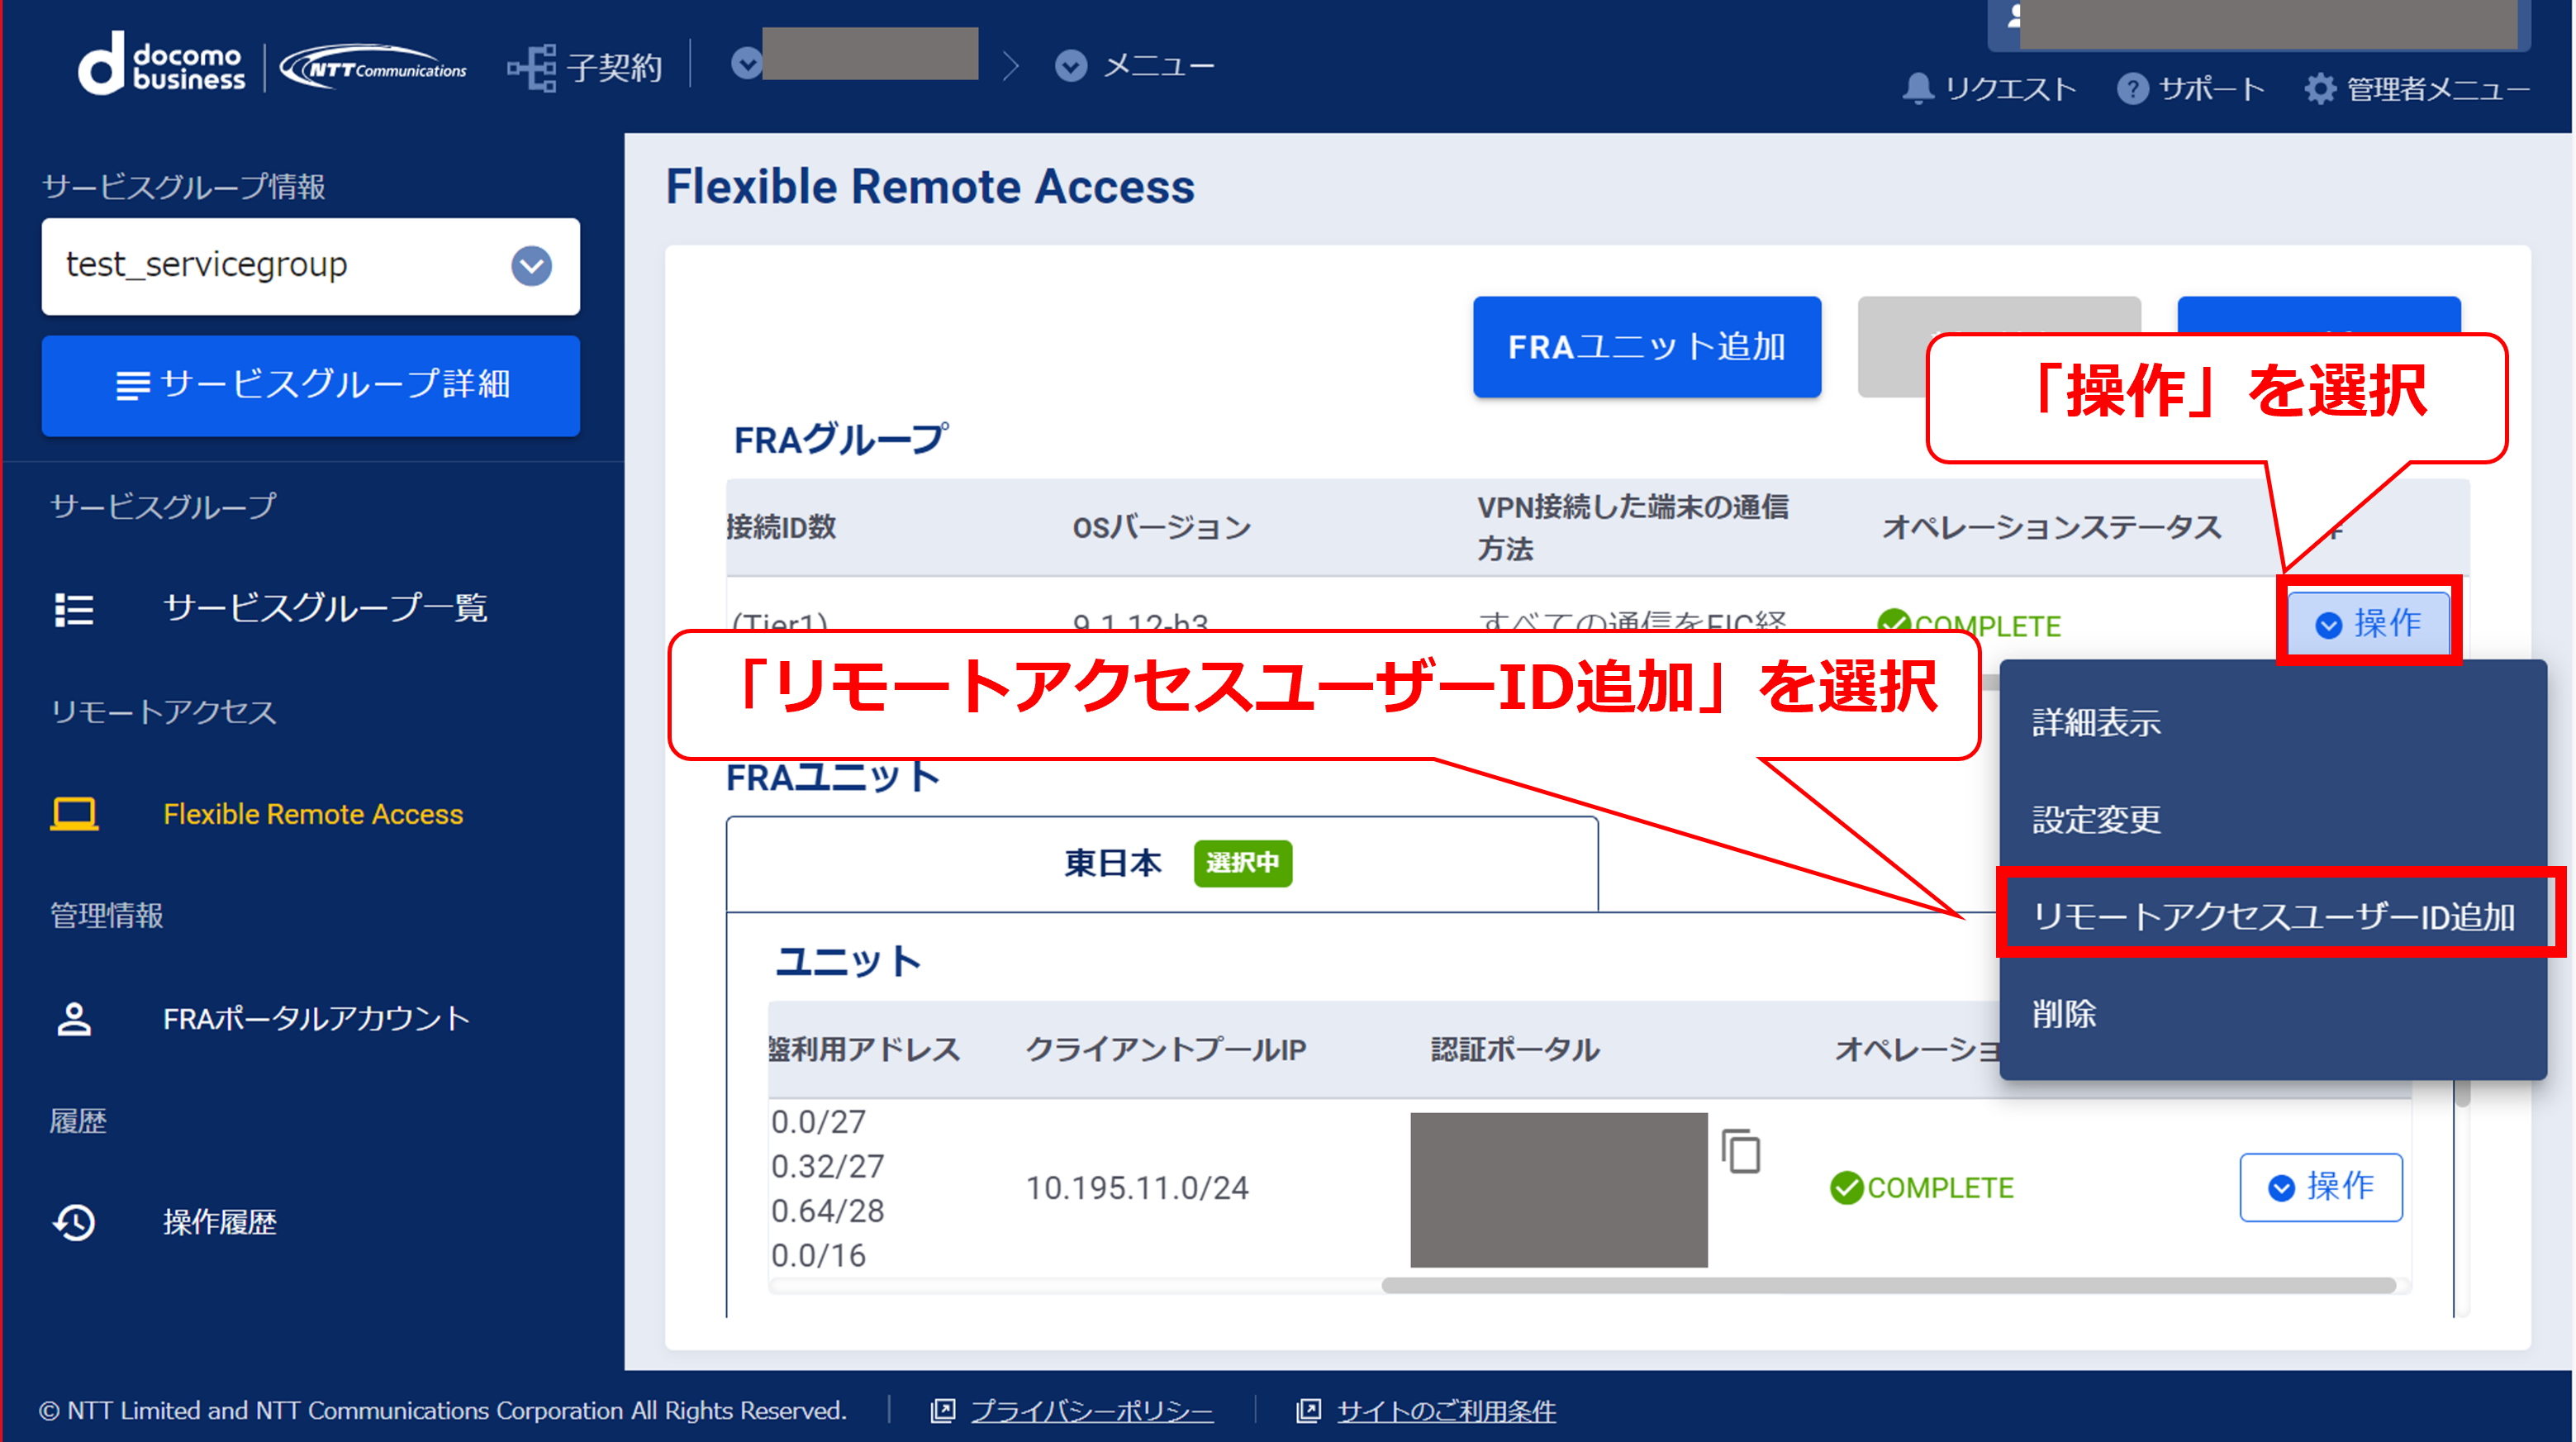
Task: Open the FRAグループ row 操作 dropdown
Action: [2369, 624]
